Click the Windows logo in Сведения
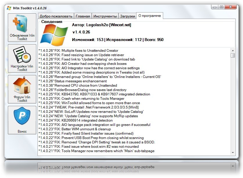The width and height of the screenshot is (243, 178). tap(54, 34)
